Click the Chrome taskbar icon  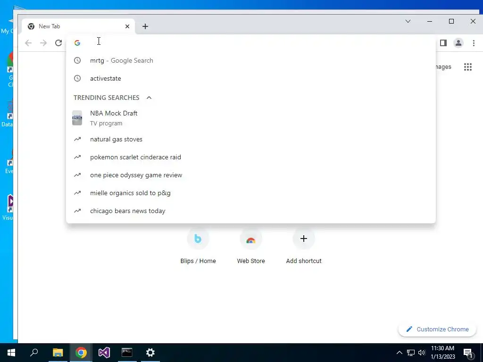(x=81, y=353)
